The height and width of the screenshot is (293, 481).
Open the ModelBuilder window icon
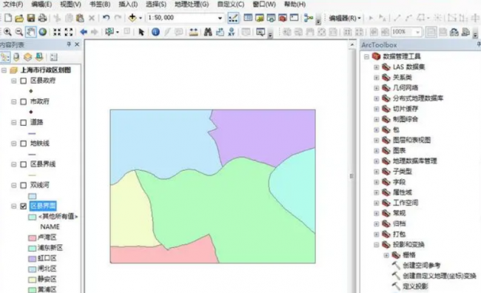pos(309,18)
